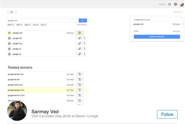185x124 pixels.
Task: Click the Add extension link
Action: pyautogui.click(x=82, y=25)
